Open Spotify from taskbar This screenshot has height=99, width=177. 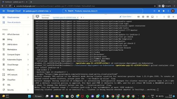click(87, 96)
